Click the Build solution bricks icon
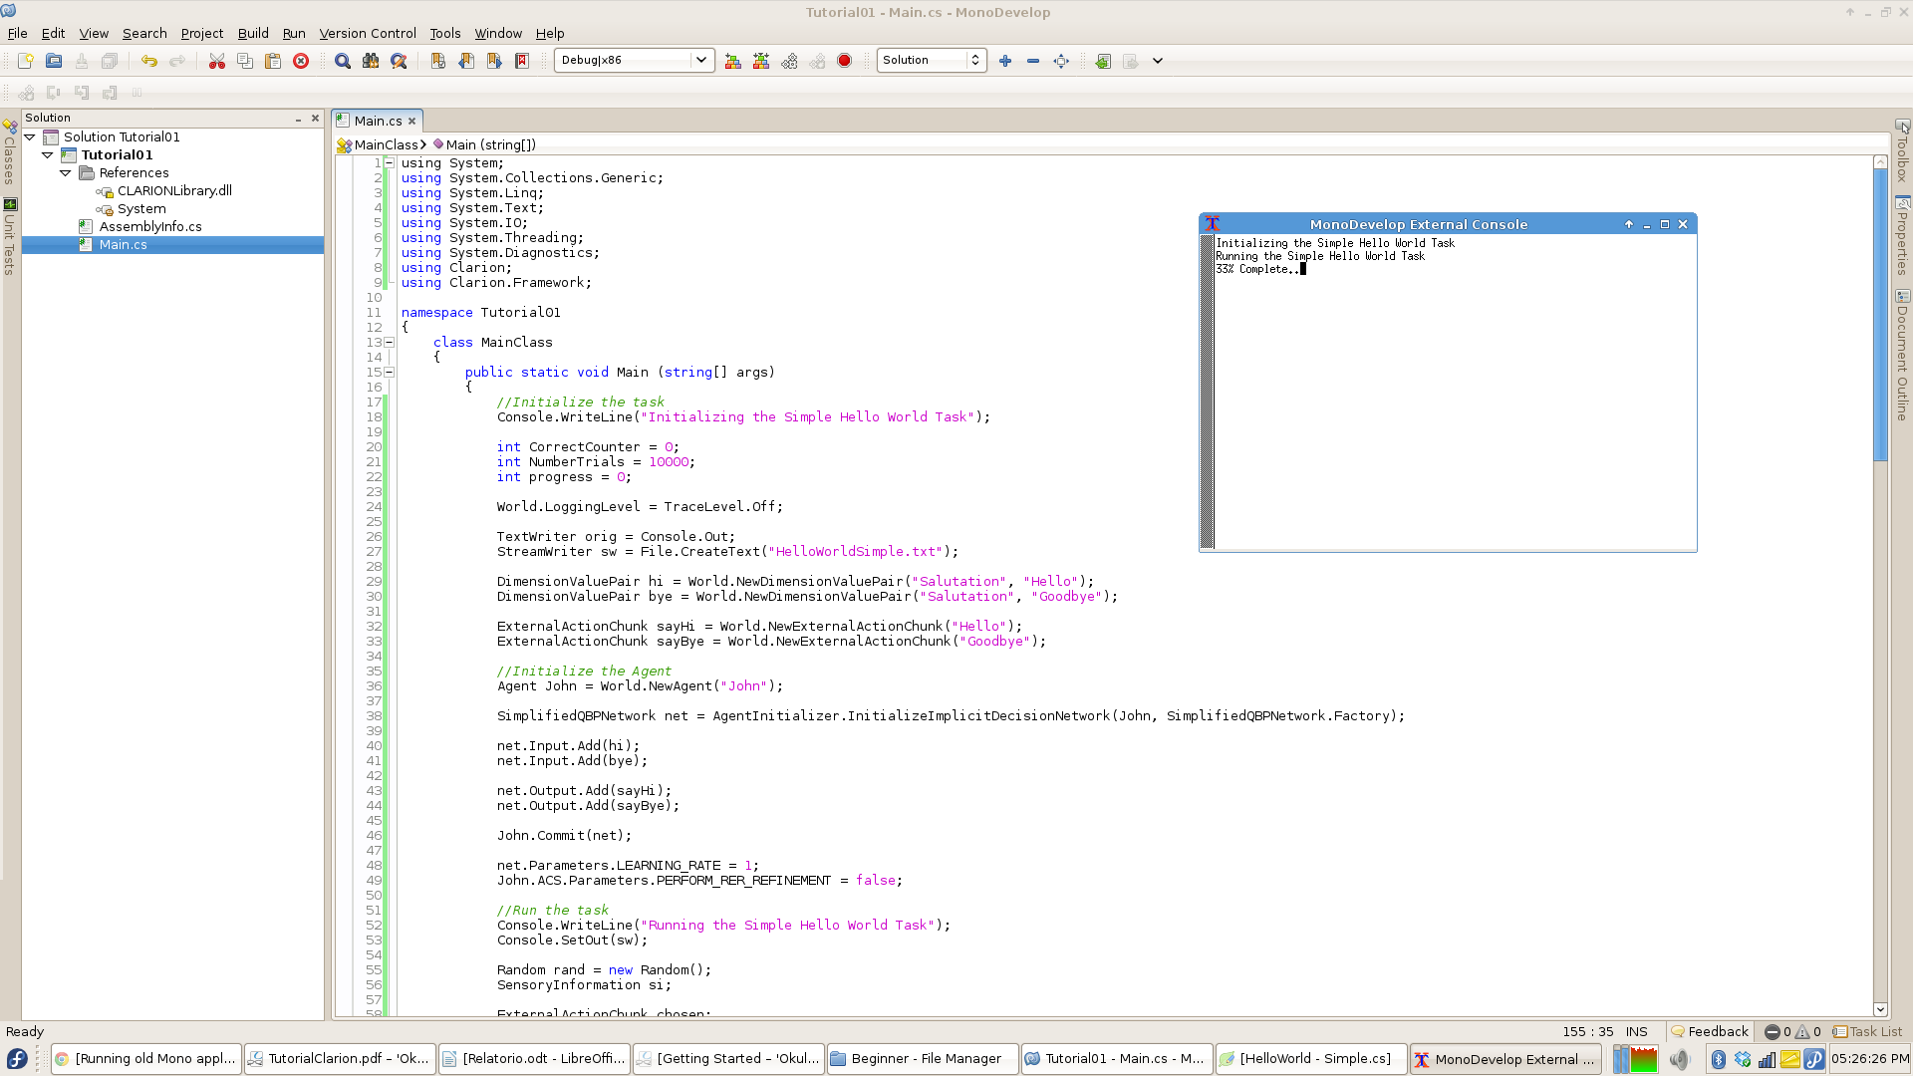1913x1076 pixels. click(732, 61)
